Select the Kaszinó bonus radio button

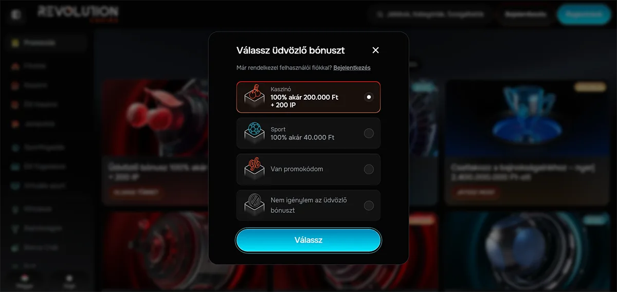tap(369, 97)
